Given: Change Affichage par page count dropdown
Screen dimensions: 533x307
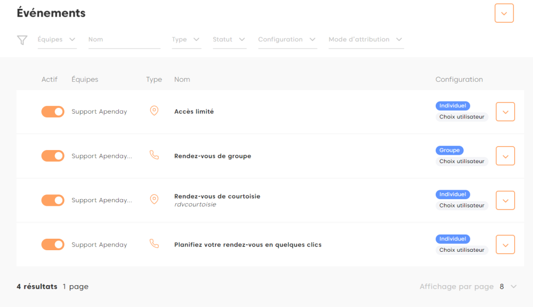Looking at the screenshot, I should 508,287.
